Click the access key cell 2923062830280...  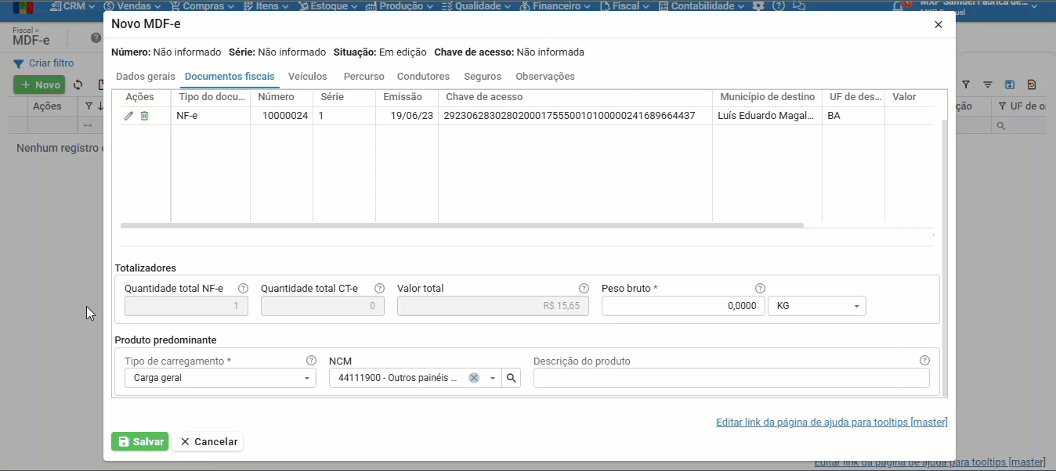575,116
